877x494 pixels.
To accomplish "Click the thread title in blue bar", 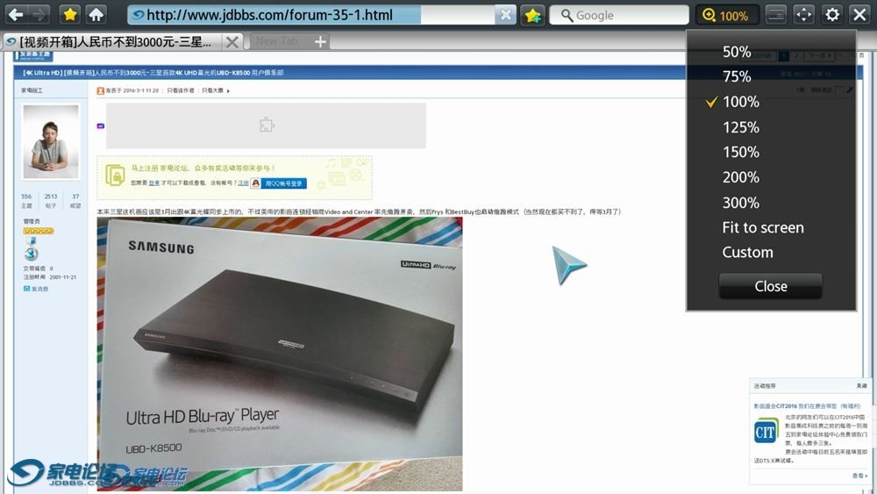I will coord(153,73).
